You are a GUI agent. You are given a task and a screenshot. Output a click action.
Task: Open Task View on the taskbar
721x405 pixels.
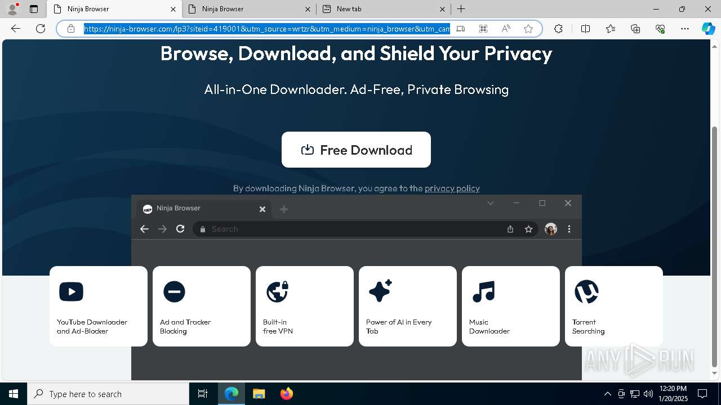coord(203,394)
